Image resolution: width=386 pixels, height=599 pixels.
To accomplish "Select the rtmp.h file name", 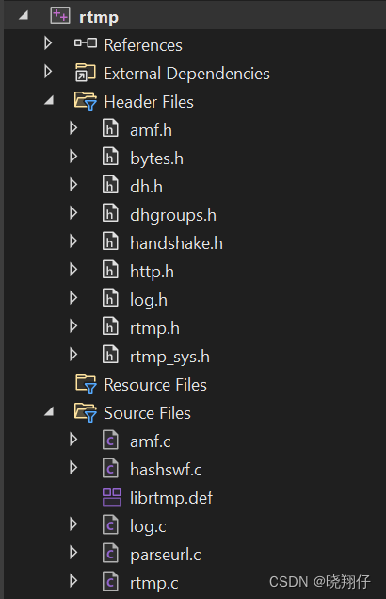I will point(154,328).
